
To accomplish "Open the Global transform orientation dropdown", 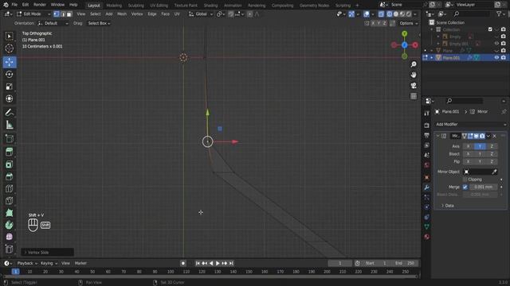I will 201,14.
